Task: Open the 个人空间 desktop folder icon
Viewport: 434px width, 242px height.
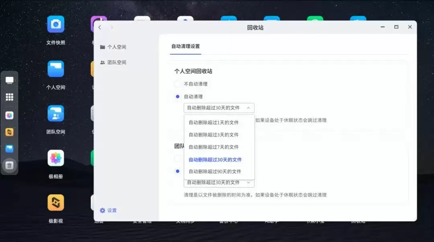Action: [55, 69]
